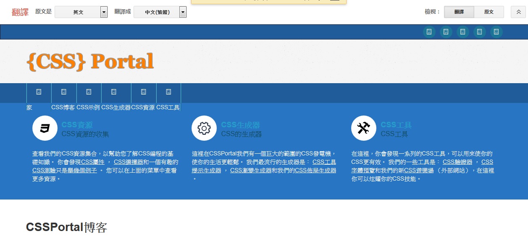The width and height of the screenshot is (528, 239).
Task: Click the CSS生成器 heading link
Action: click(240, 125)
